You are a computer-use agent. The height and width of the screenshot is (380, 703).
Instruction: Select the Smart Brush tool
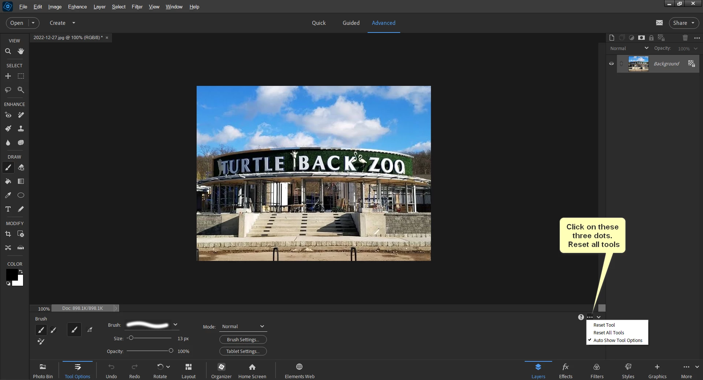click(8, 129)
